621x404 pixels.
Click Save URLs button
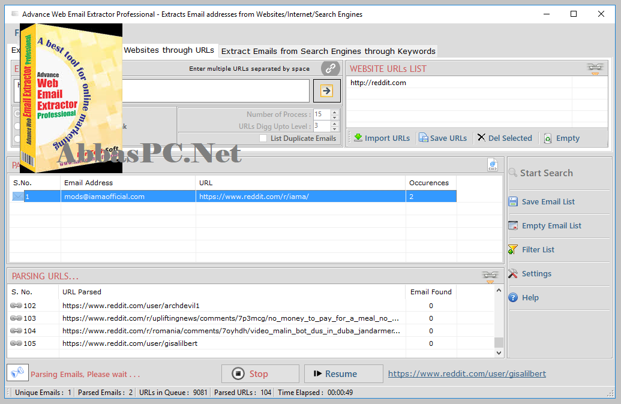click(443, 138)
